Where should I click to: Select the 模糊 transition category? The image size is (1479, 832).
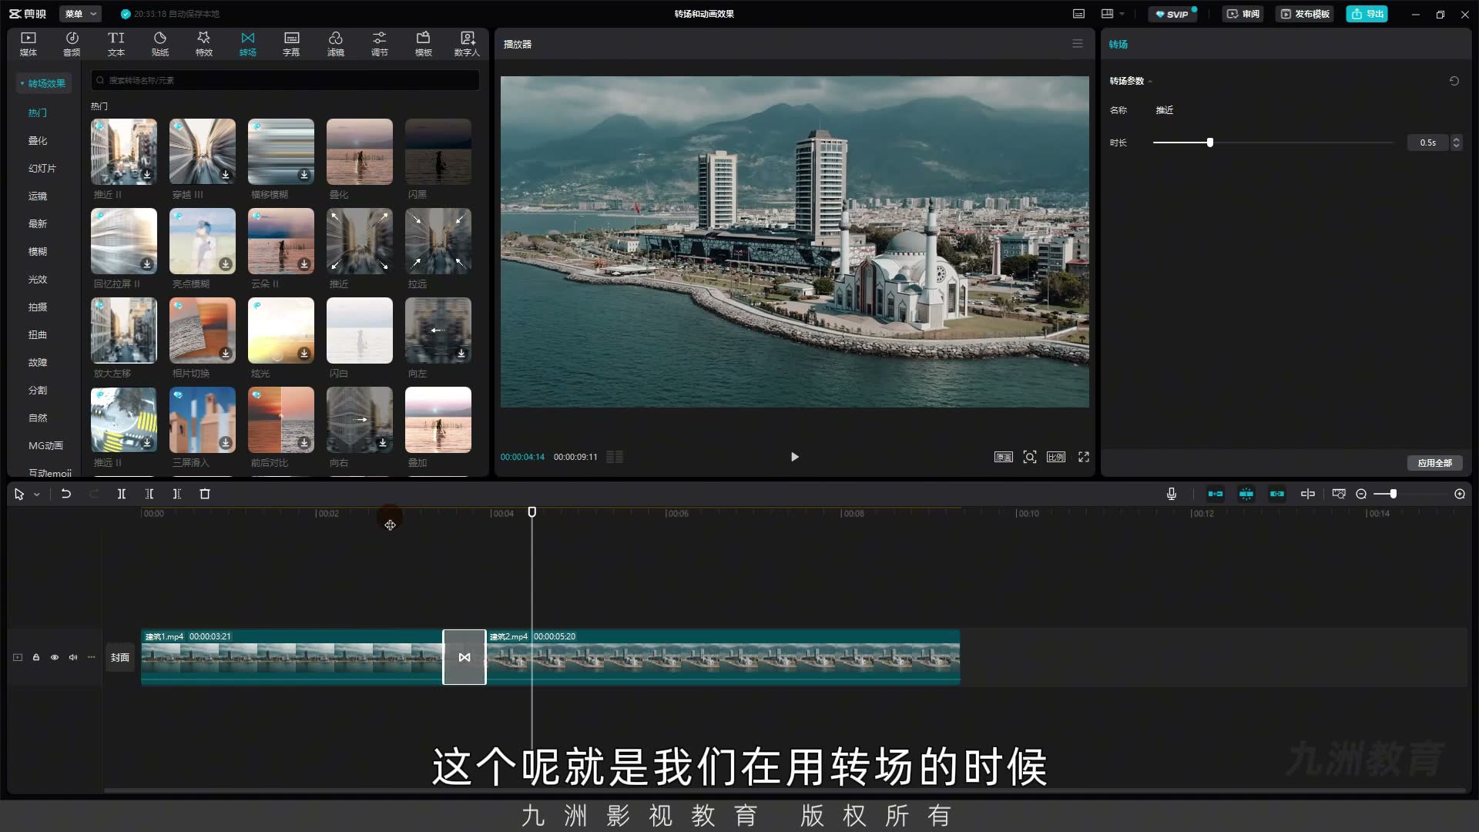[38, 251]
